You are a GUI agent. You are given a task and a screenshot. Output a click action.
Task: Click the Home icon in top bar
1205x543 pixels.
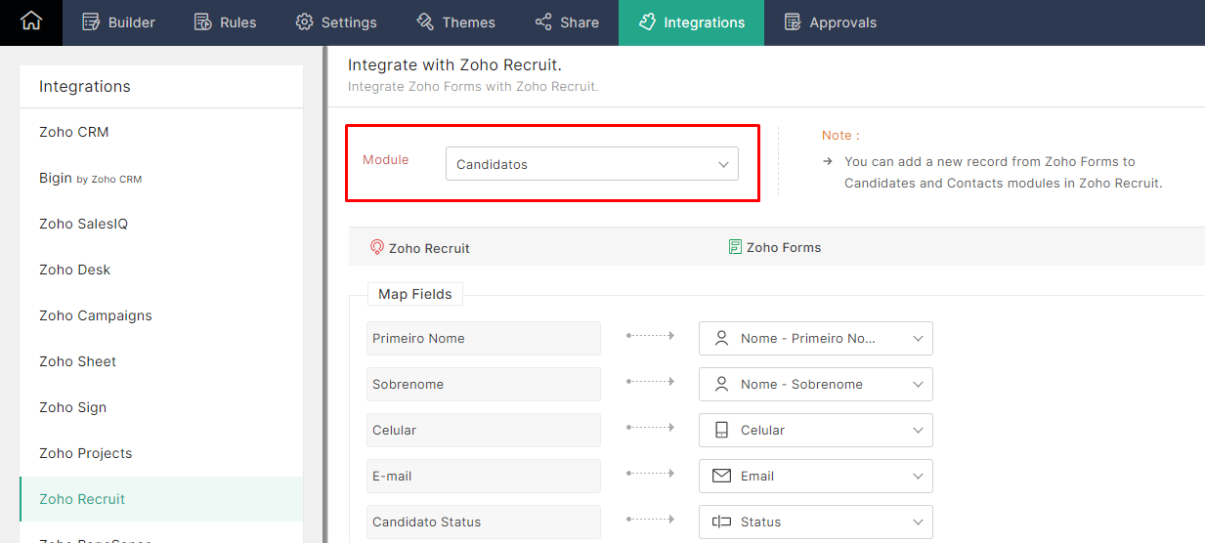pos(31,21)
